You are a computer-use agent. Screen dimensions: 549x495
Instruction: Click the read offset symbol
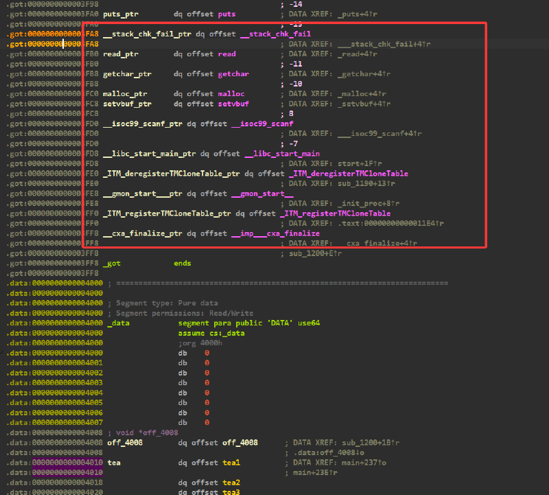pos(226,54)
